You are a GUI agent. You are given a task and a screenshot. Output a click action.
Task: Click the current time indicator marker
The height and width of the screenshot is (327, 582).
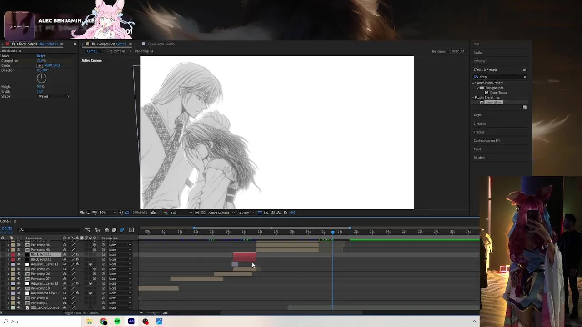(x=333, y=232)
